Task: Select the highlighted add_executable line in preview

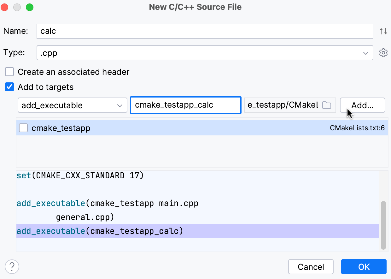Action: [126, 231]
